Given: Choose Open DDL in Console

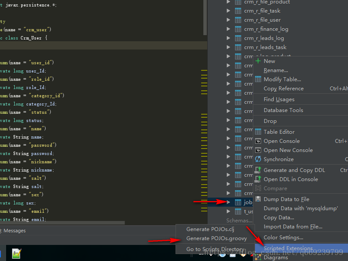Looking at the screenshot, I should click(x=301, y=179).
